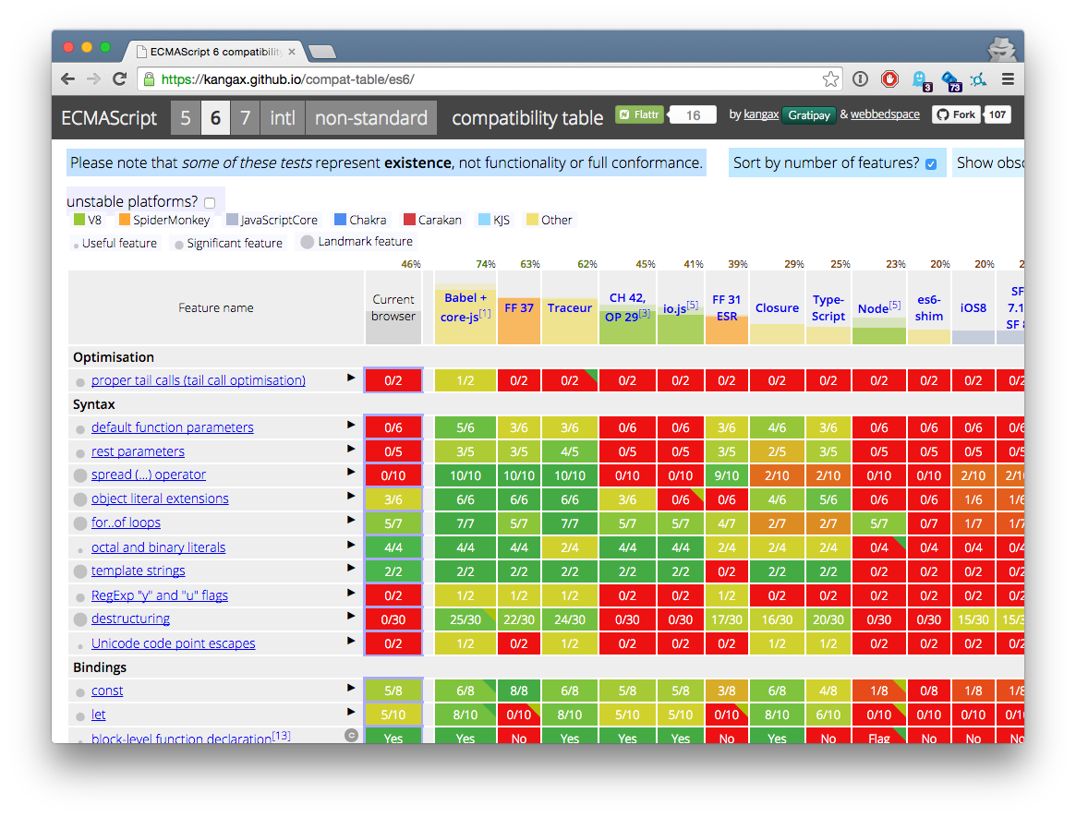This screenshot has width=1076, height=817.
Task: Expand spread operator subtests
Action: (351, 472)
